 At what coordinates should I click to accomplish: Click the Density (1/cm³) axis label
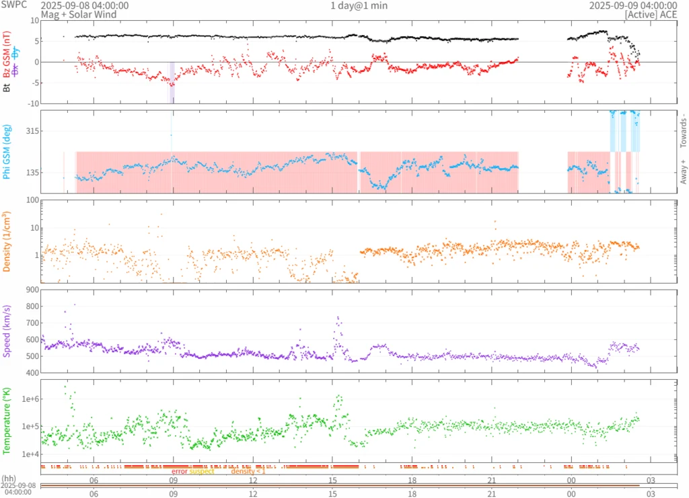(x=8, y=241)
